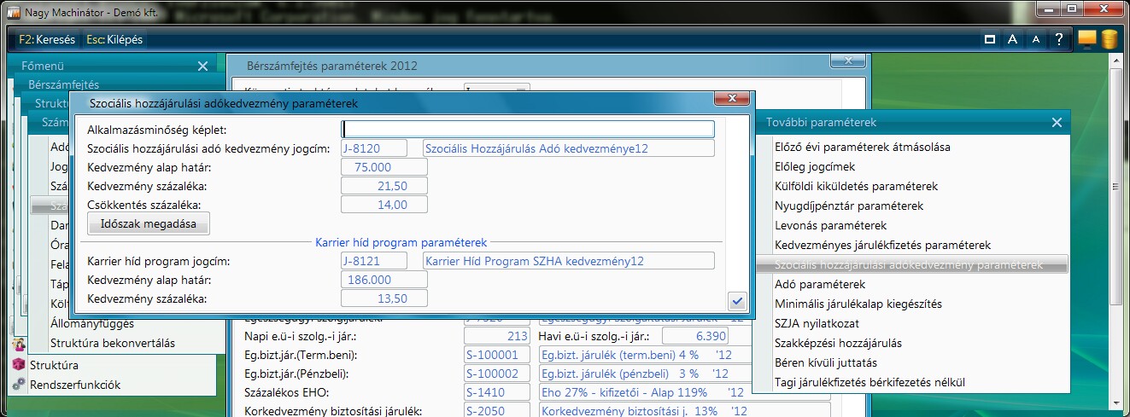
Task: Decrease font size with small A icon
Action: pyautogui.click(x=1035, y=39)
